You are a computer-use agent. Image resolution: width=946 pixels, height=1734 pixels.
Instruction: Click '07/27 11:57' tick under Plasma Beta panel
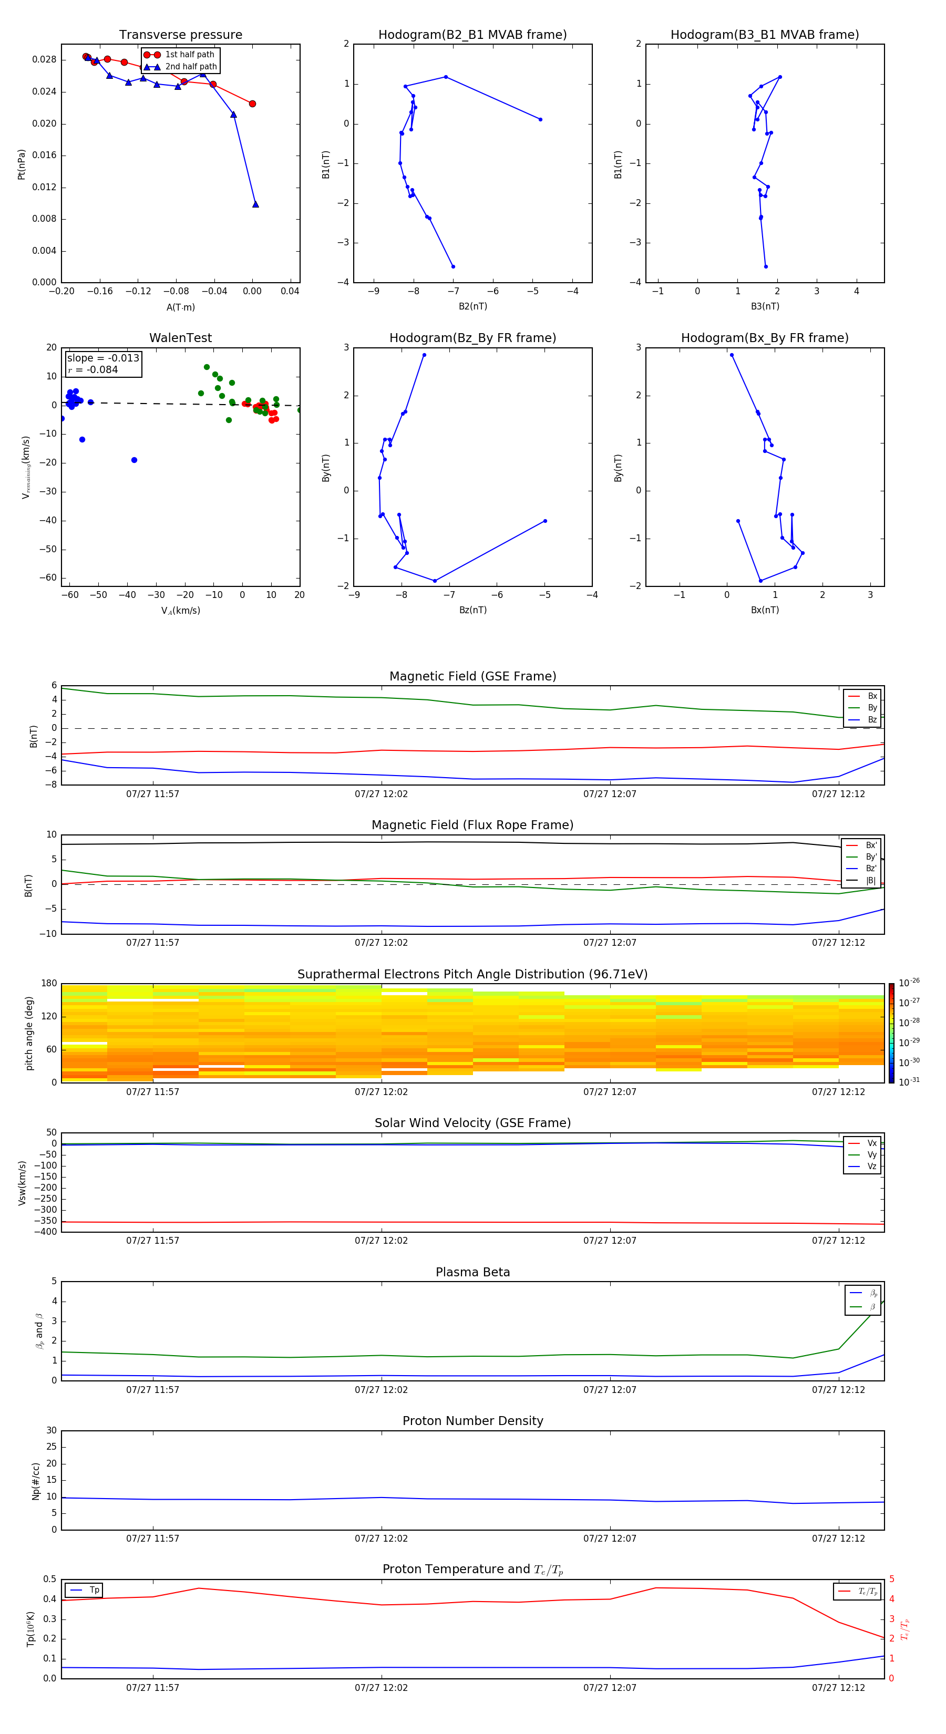click(x=153, y=1390)
